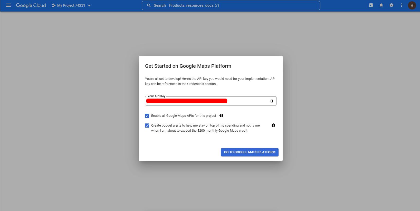
Task: Activate Cloud Shell icon
Action: tap(371, 5)
